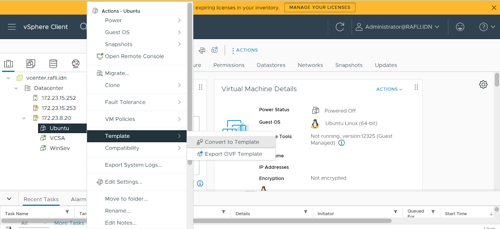Screen dimensions: 500x229
Task: Filter the Queued For column
Action: point(433,212)
